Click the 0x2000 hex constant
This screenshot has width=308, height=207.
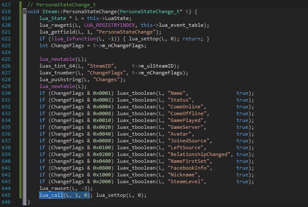102,181
